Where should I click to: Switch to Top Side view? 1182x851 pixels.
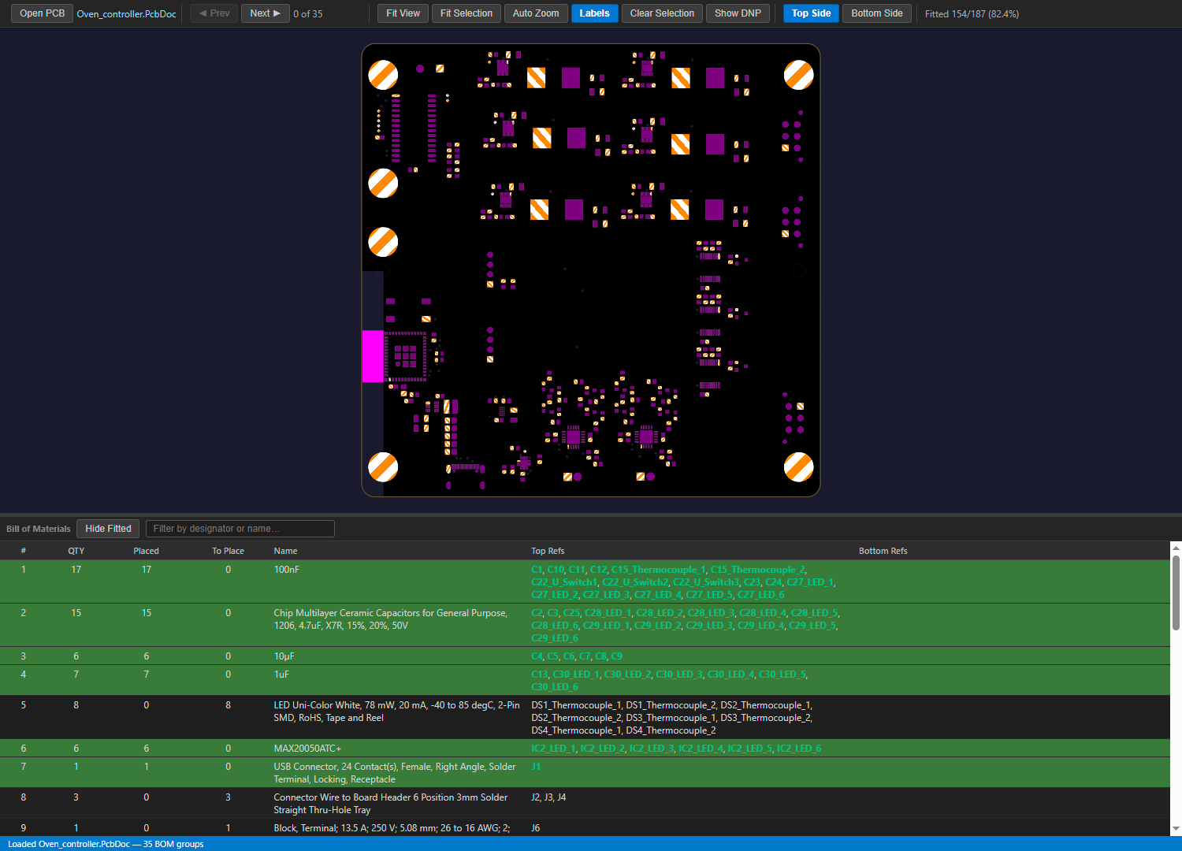point(811,13)
